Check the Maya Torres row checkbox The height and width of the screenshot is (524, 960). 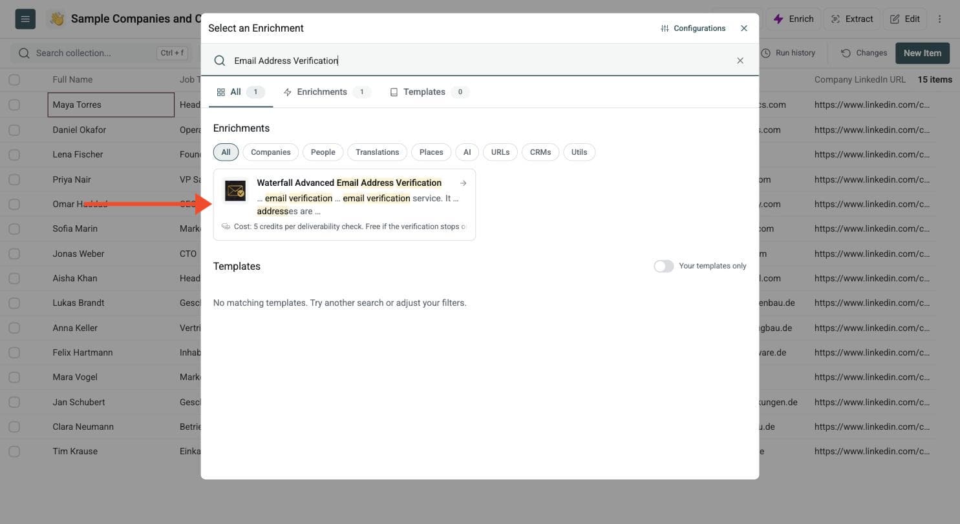coord(14,105)
